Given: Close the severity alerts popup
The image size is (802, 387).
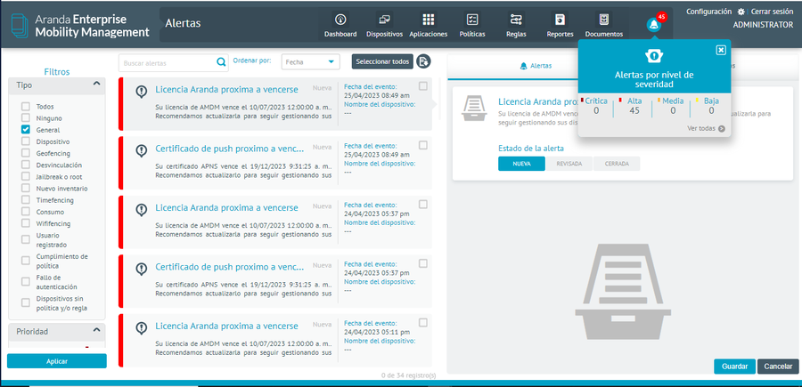Looking at the screenshot, I should click(721, 50).
